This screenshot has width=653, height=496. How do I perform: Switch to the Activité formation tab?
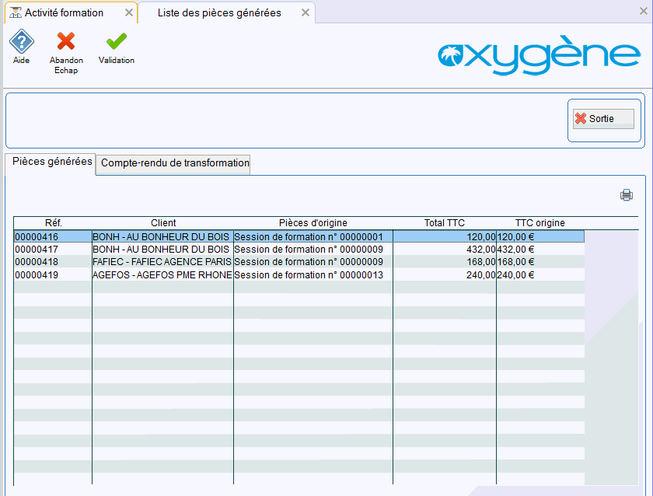click(64, 13)
